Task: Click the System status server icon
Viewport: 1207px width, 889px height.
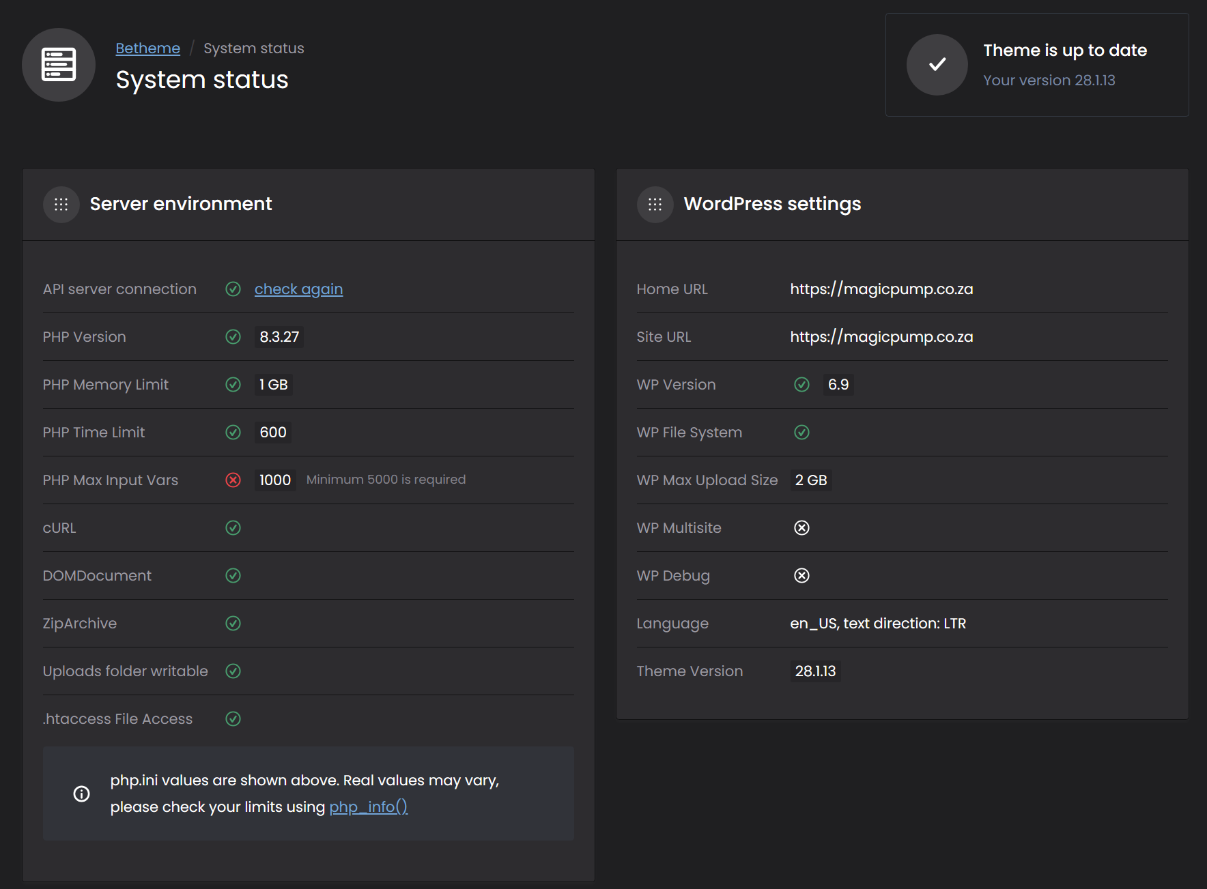Action: pos(59,65)
